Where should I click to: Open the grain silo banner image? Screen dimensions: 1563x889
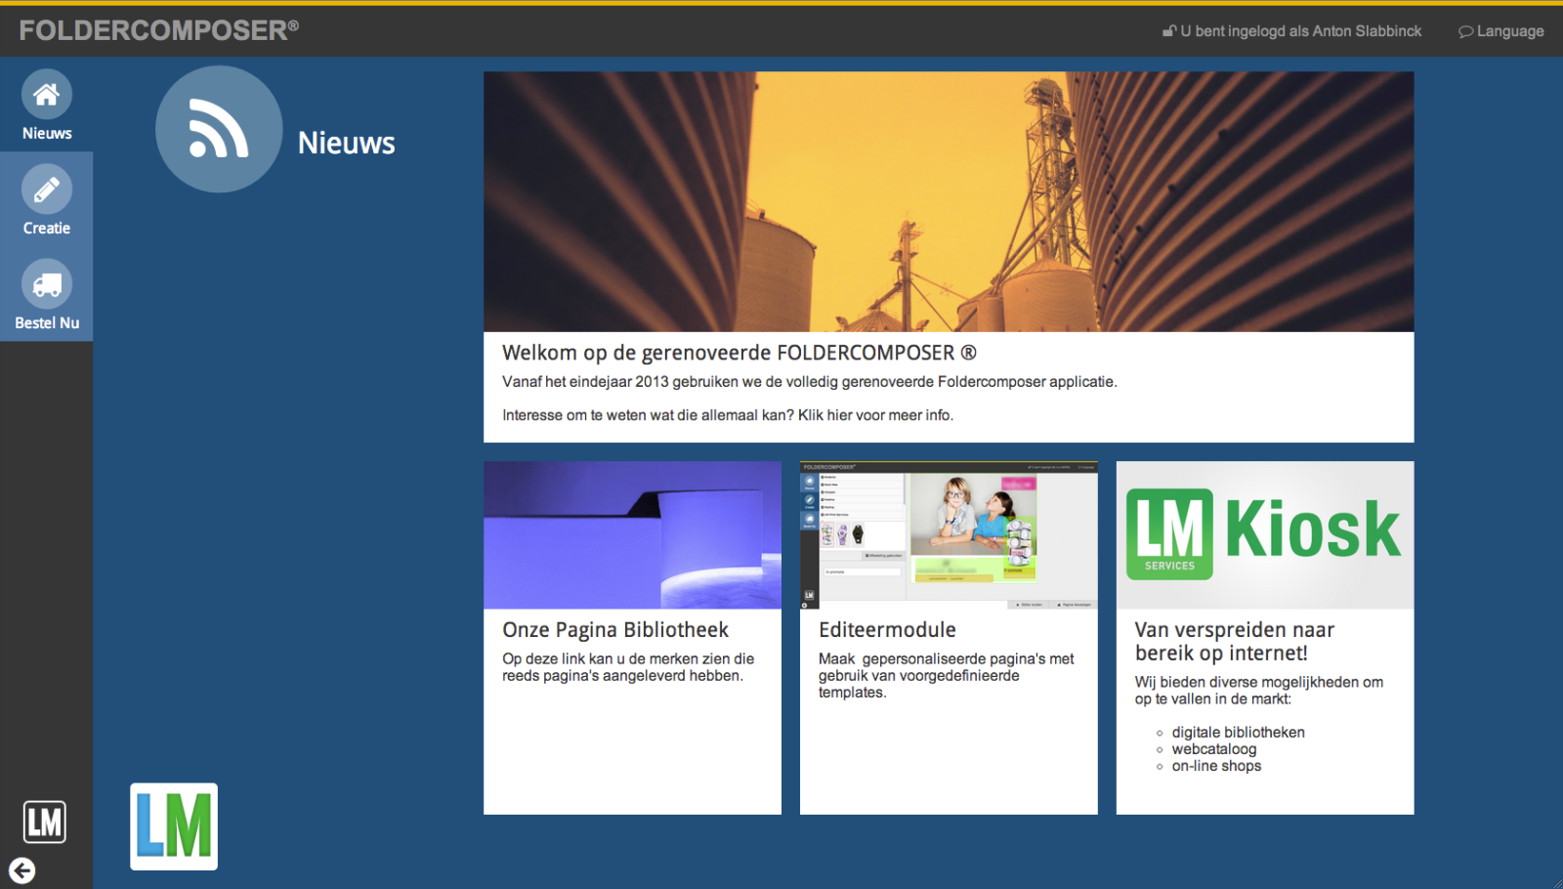click(949, 201)
